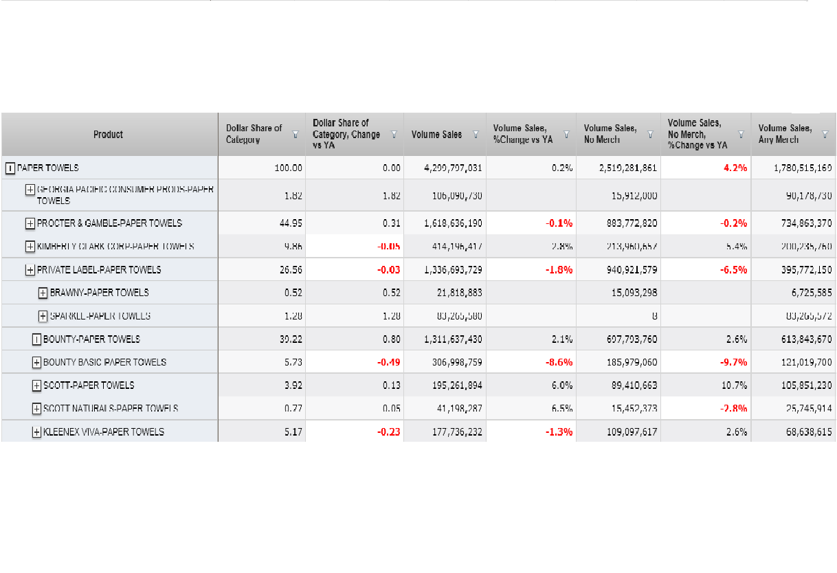Expand Kimberly Clark Corp paper towels row

pos(30,247)
